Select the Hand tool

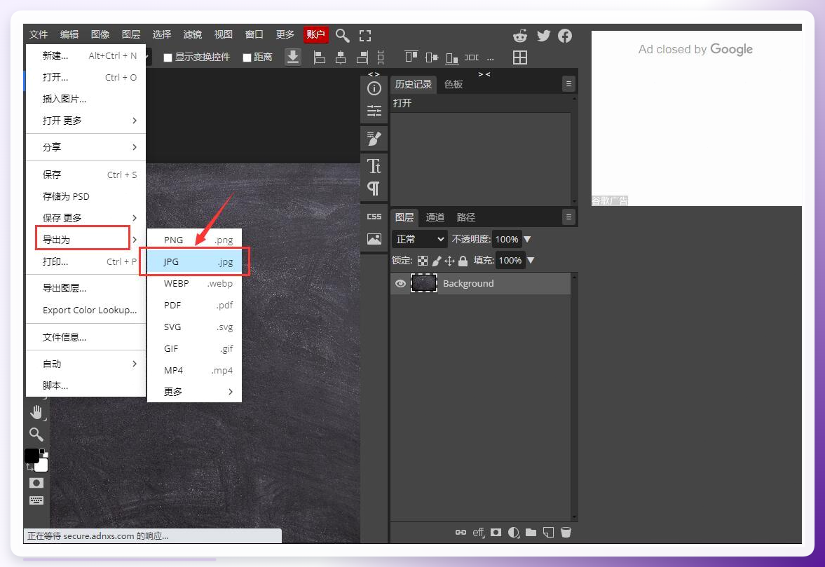click(36, 412)
